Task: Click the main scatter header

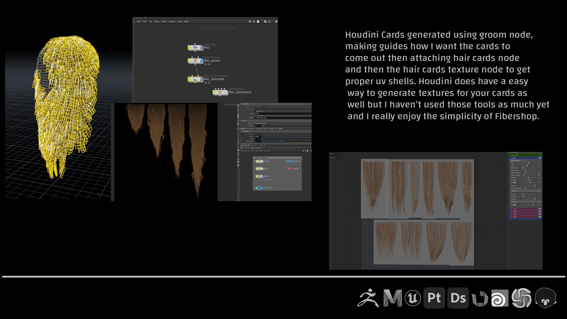Action: point(525,155)
